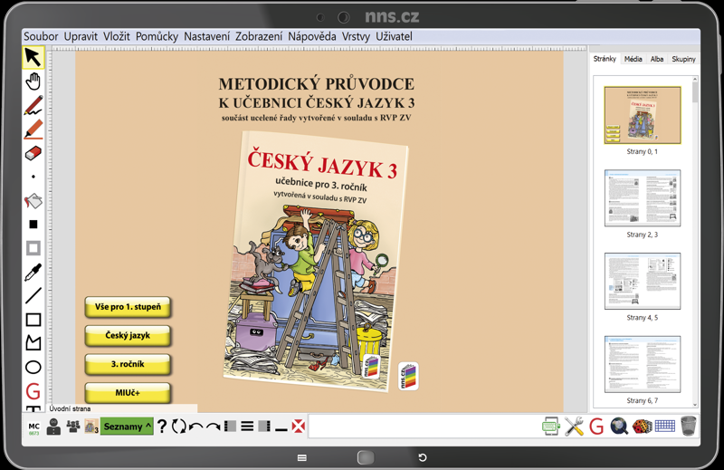Image resolution: width=724 pixels, height=470 pixels.
Task: Toggle the left side panel layout icon
Action: tap(230, 427)
